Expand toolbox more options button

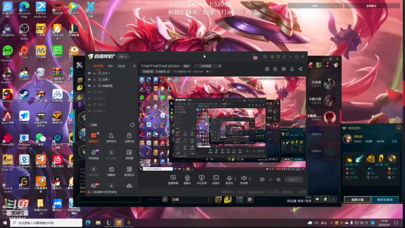tap(132, 125)
